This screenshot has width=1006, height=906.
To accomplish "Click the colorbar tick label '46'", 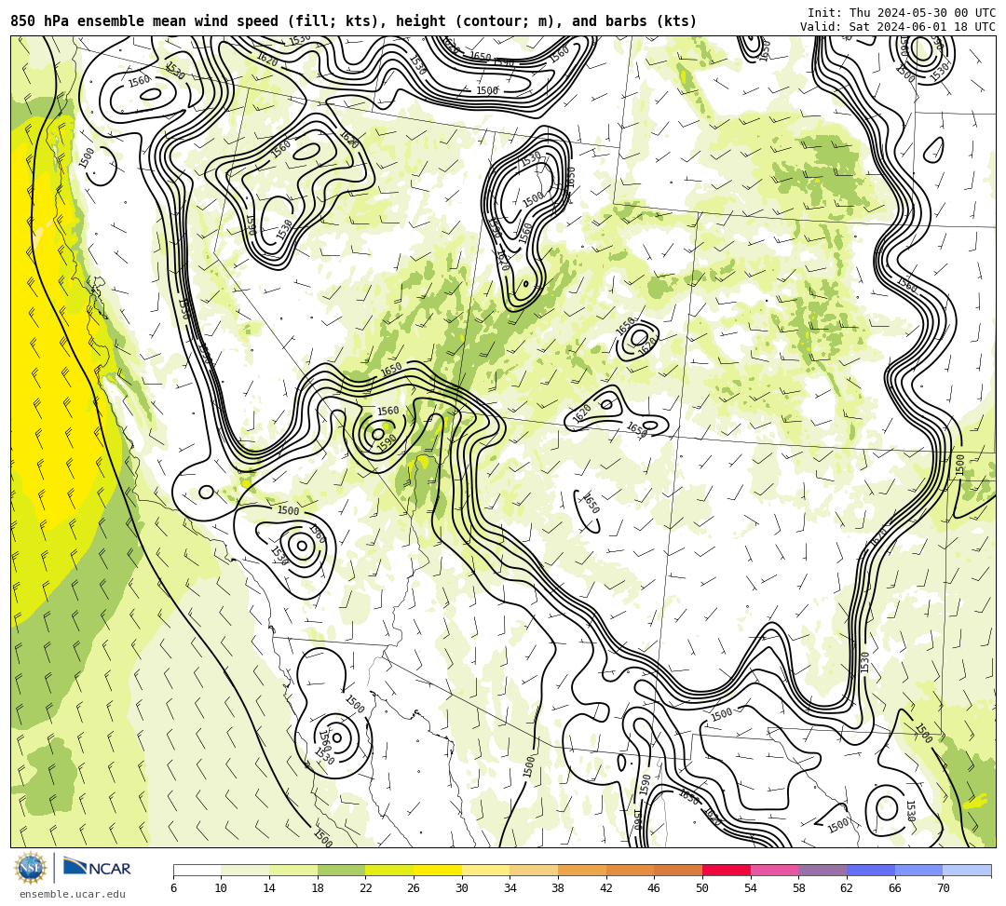I will click(655, 888).
